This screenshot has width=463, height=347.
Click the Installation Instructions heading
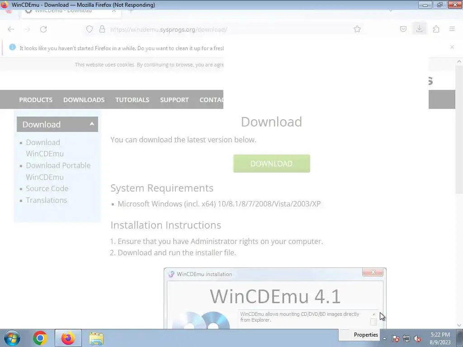click(x=165, y=225)
